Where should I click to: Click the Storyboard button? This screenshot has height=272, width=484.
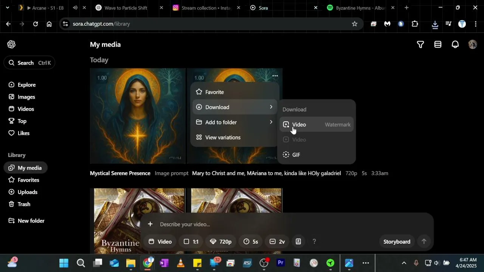click(x=397, y=241)
